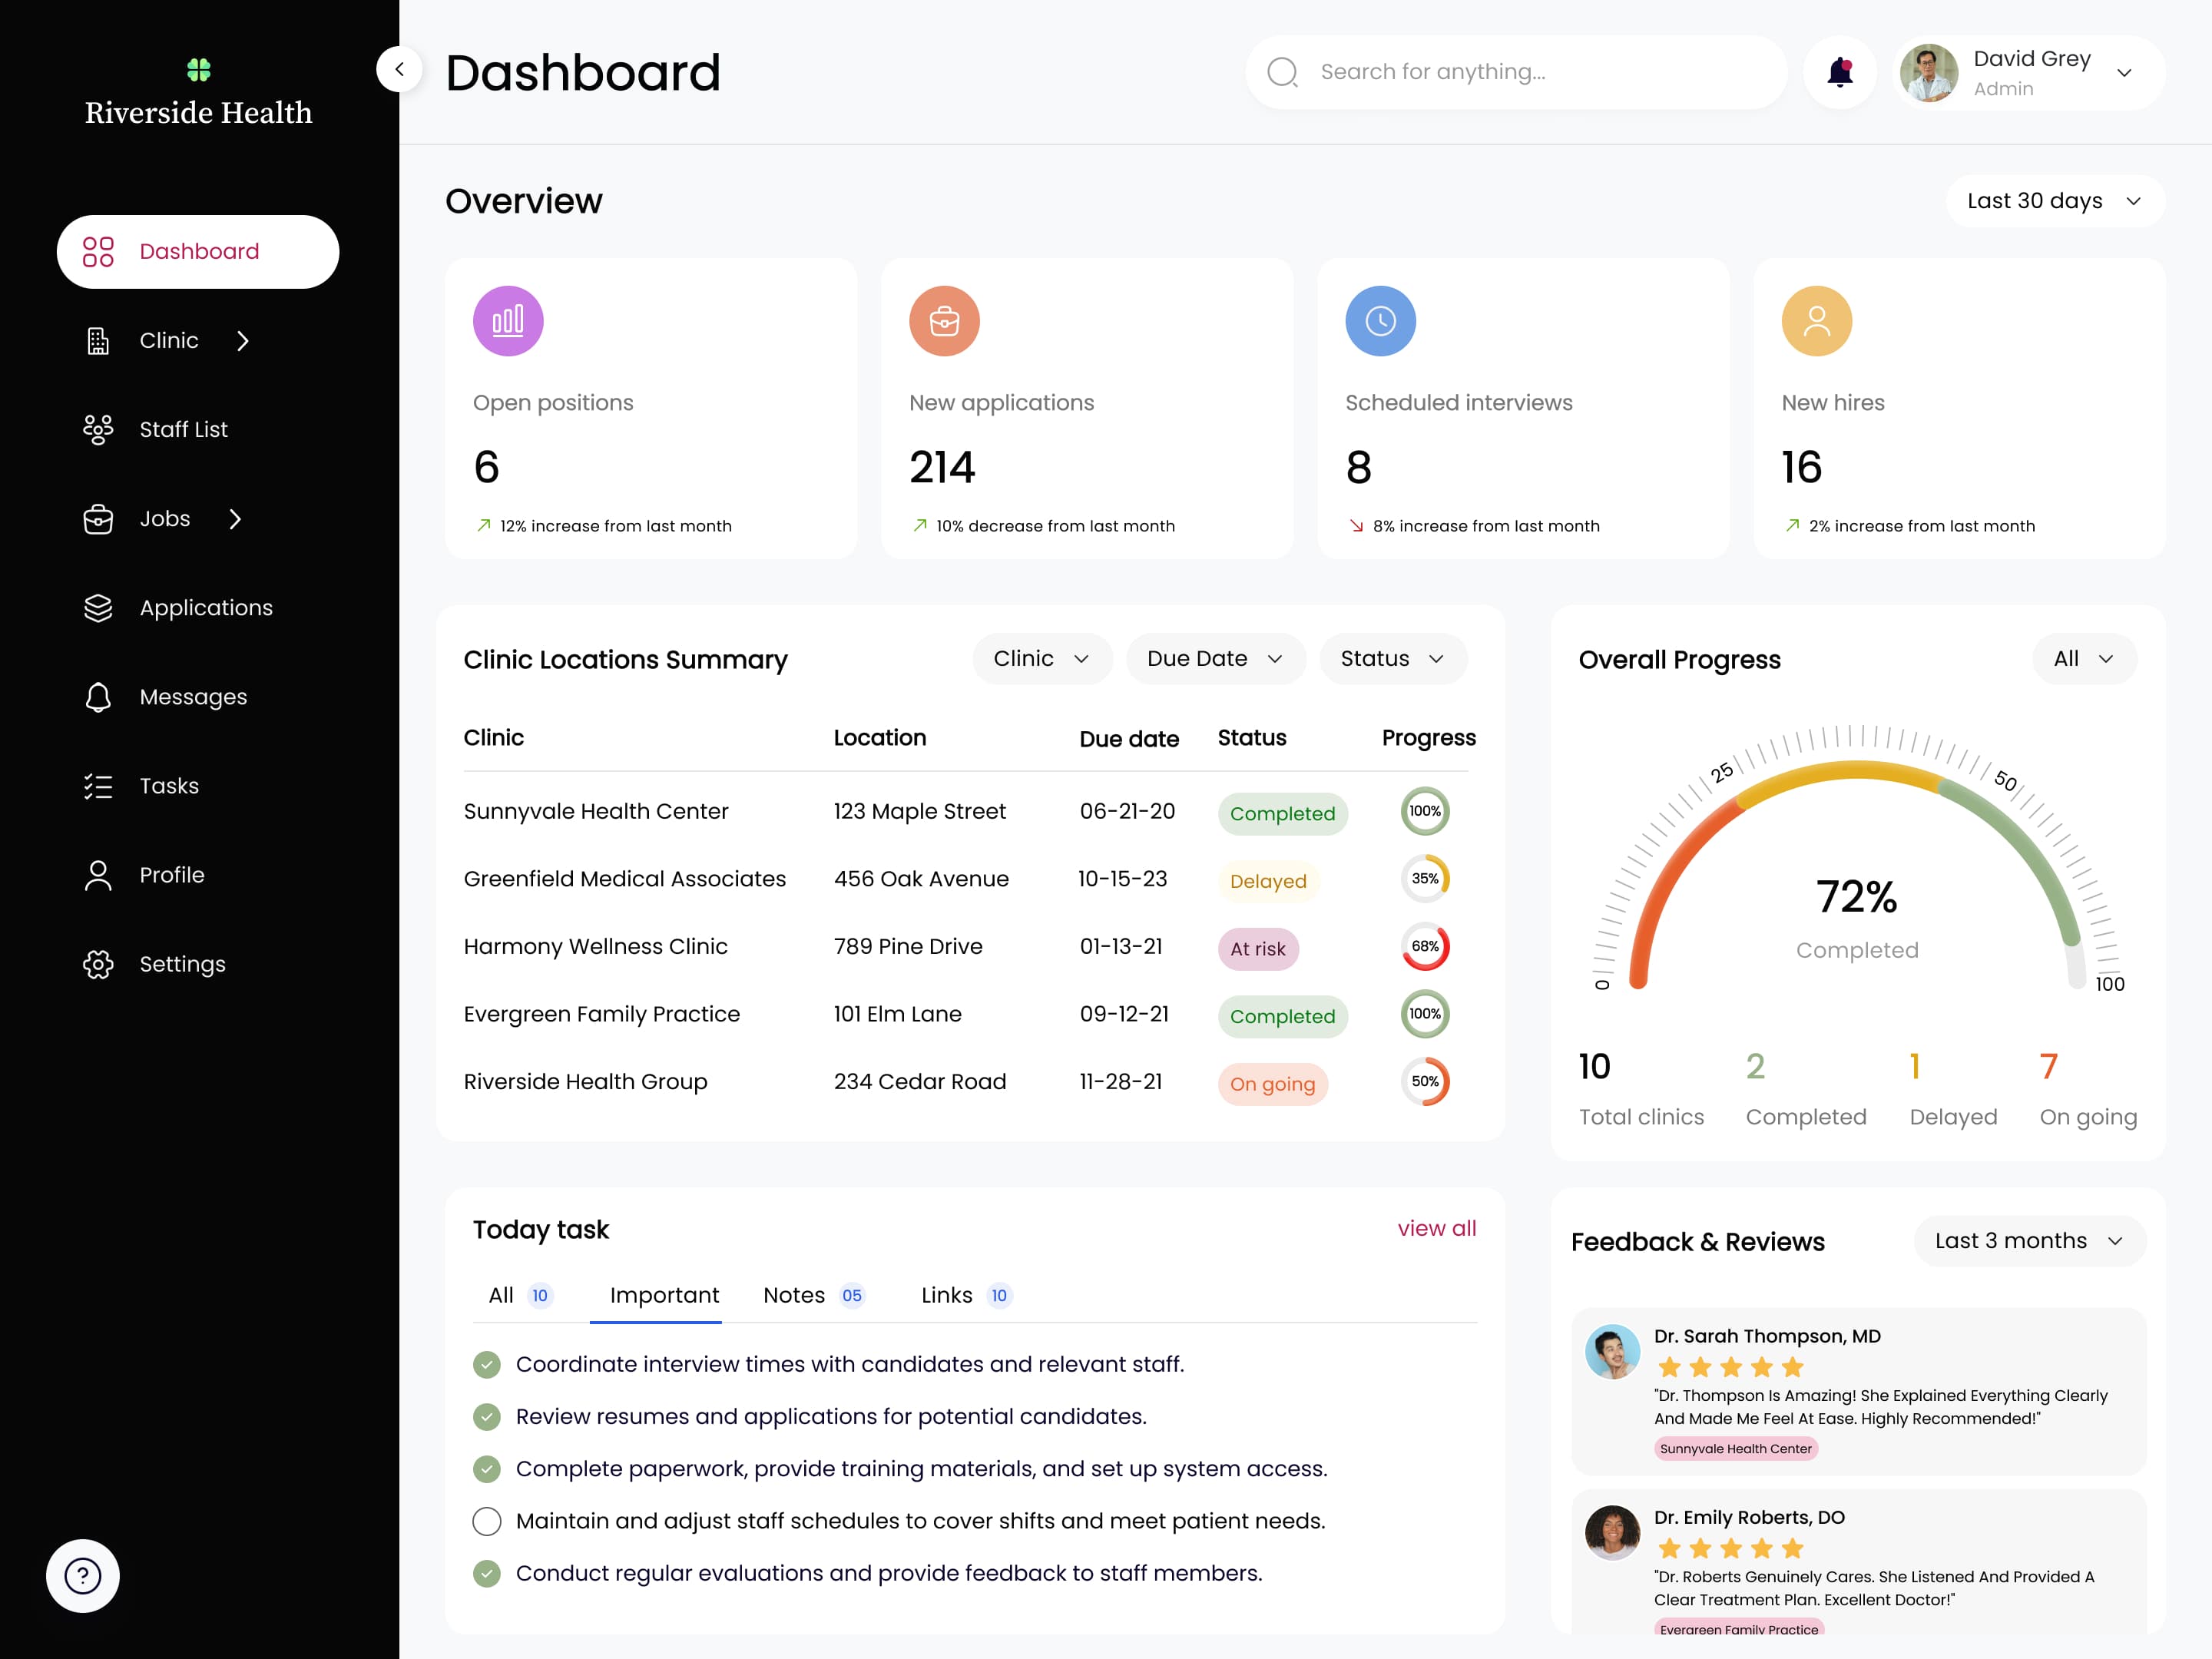Click the notification bell icon
2212x1659 pixels.
[x=1839, y=71]
